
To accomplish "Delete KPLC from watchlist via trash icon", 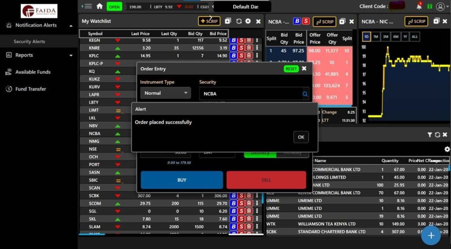I will 249,56.
